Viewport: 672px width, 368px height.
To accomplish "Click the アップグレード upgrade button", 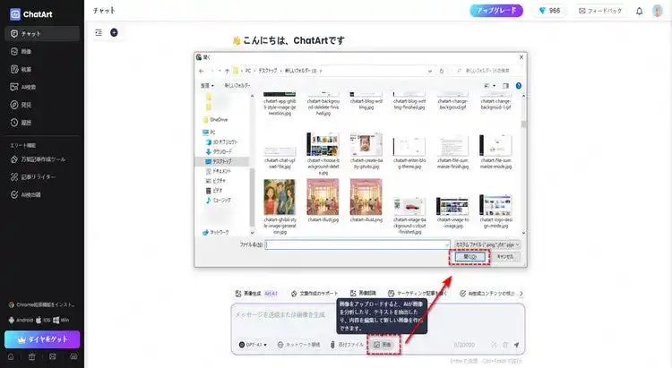I will click(x=496, y=12).
